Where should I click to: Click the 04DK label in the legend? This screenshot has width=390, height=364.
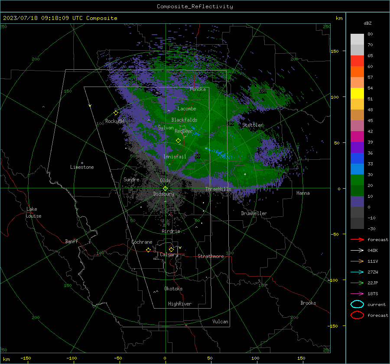click(x=373, y=251)
